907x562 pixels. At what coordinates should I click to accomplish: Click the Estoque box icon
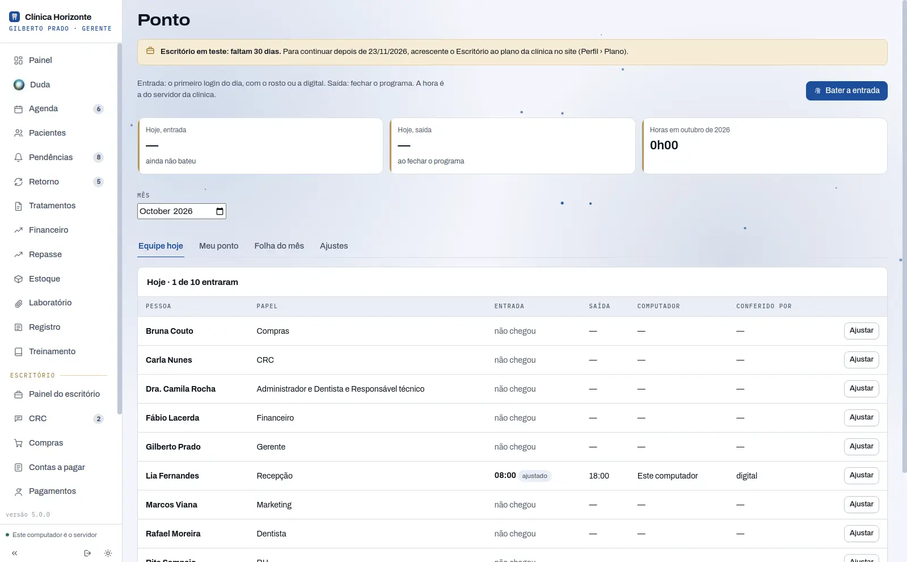coord(18,279)
